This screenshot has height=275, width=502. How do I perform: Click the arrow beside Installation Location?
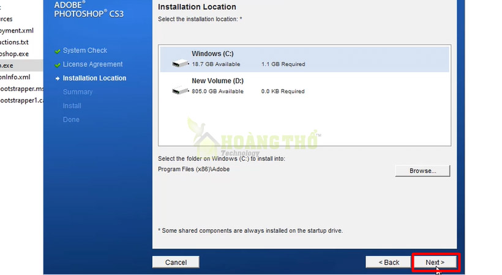(58, 78)
